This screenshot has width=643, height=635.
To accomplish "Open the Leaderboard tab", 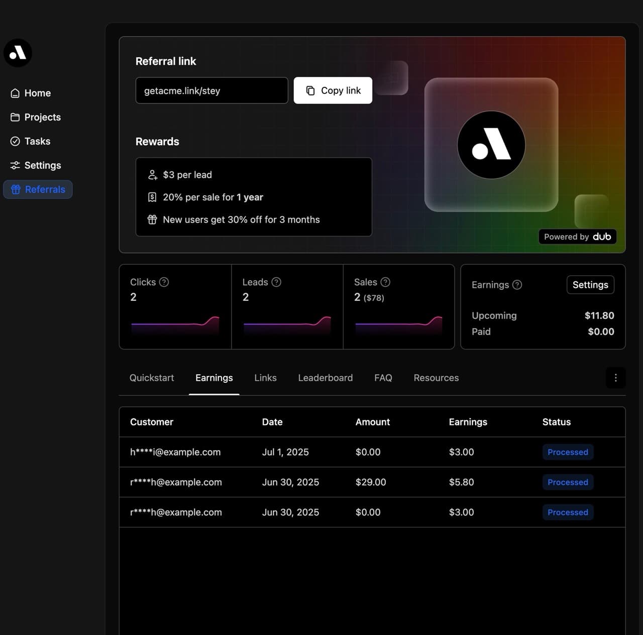I will point(326,378).
